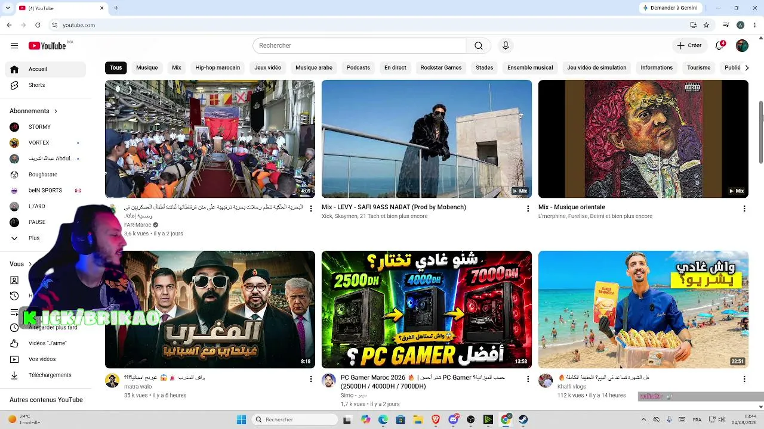
Task: Select the Tourisme filter chip
Action: coord(698,68)
